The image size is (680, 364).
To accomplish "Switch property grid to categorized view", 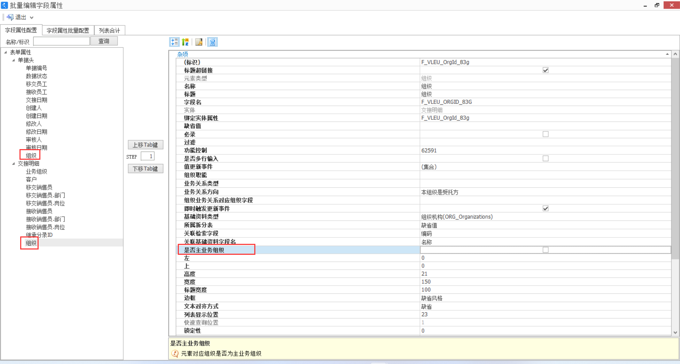I will click(x=174, y=42).
